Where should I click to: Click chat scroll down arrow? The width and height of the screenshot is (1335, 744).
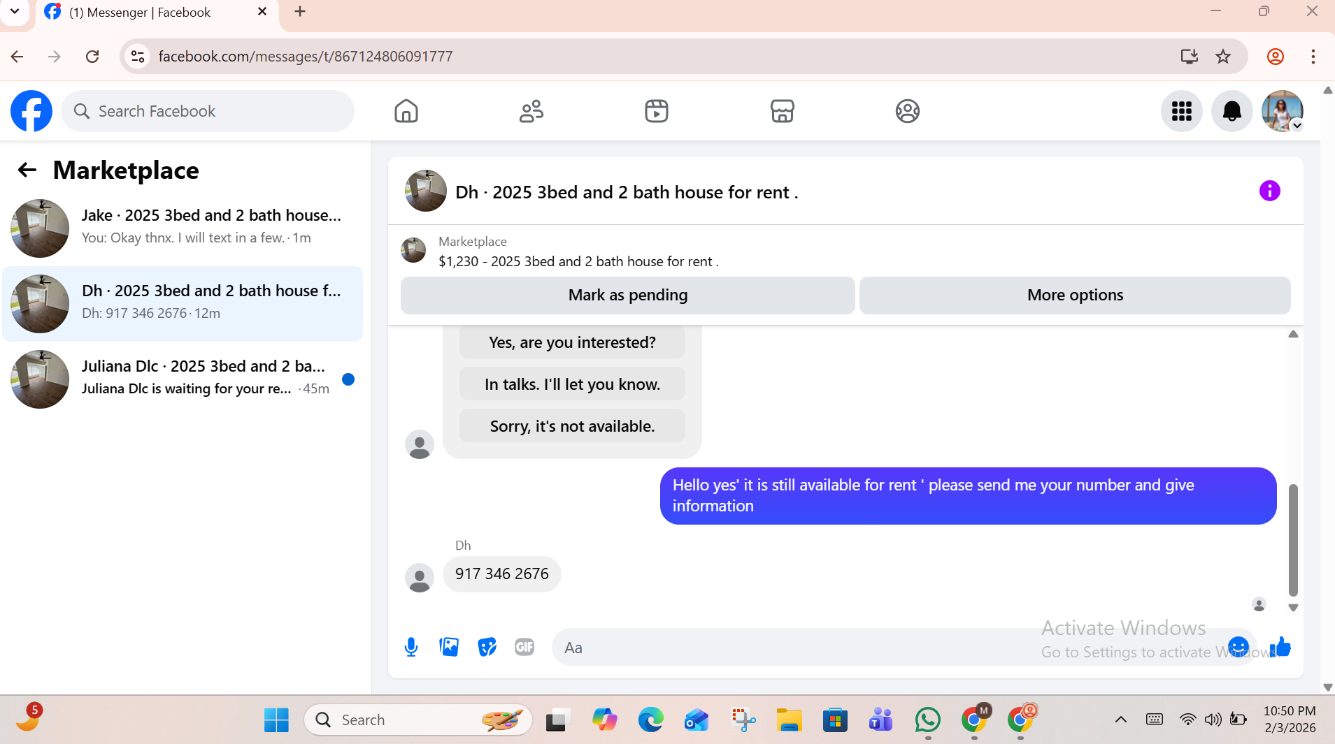[1293, 608]
